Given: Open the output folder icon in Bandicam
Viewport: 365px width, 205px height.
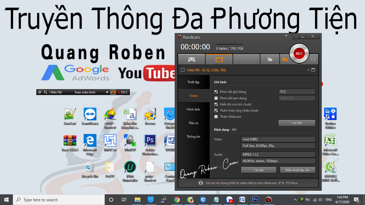Looking at the screenshot, I should point(270,59).
